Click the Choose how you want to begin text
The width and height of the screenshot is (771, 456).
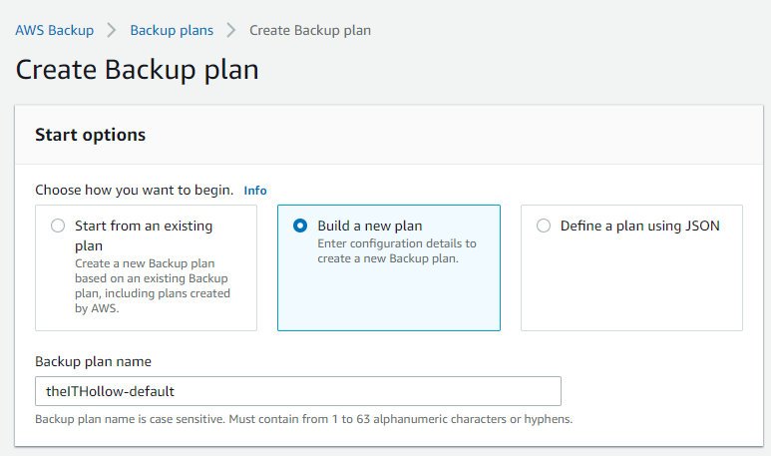click(134, 191)
